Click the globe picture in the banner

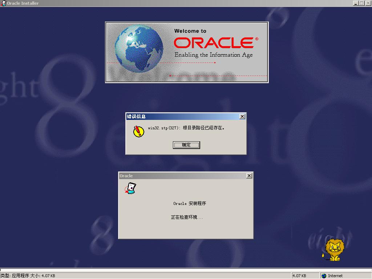[x=139, y=49]
